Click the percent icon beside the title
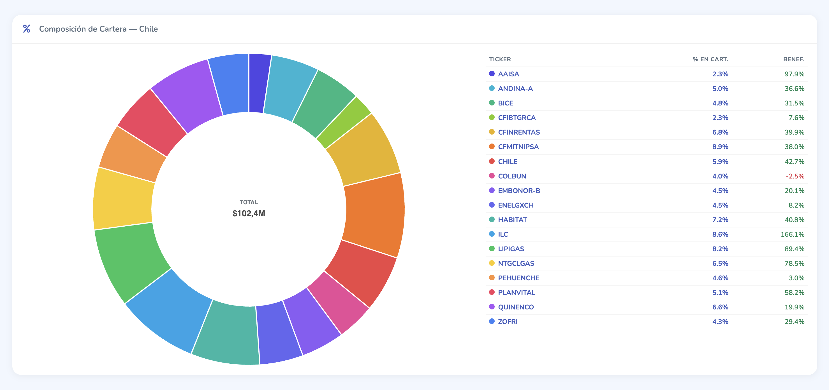 [27, 29]
